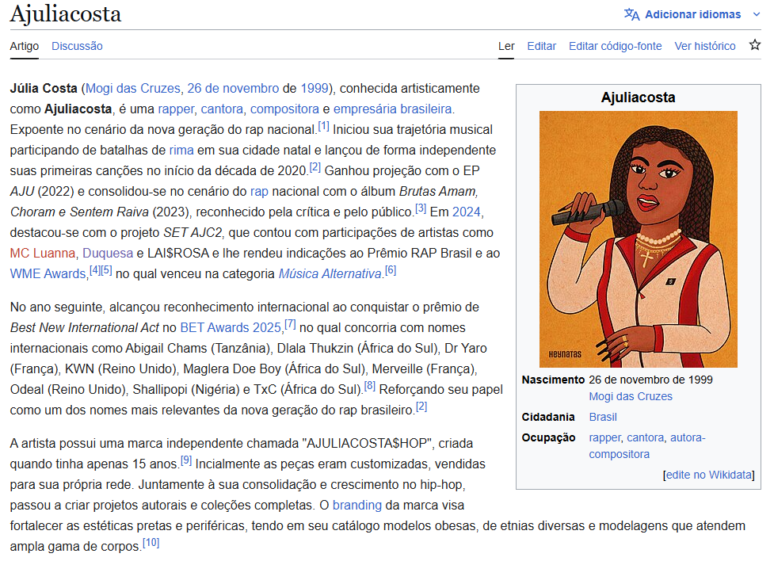
Task: Click the translate languages icon
Action: [631, 14]
